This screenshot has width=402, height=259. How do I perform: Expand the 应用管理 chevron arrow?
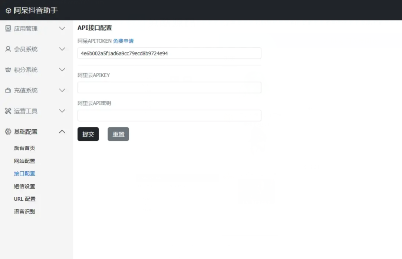tap(62, 29)
